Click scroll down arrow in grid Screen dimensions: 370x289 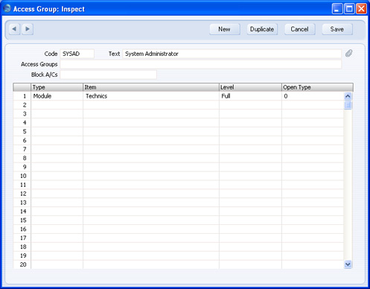pos(348,264)
